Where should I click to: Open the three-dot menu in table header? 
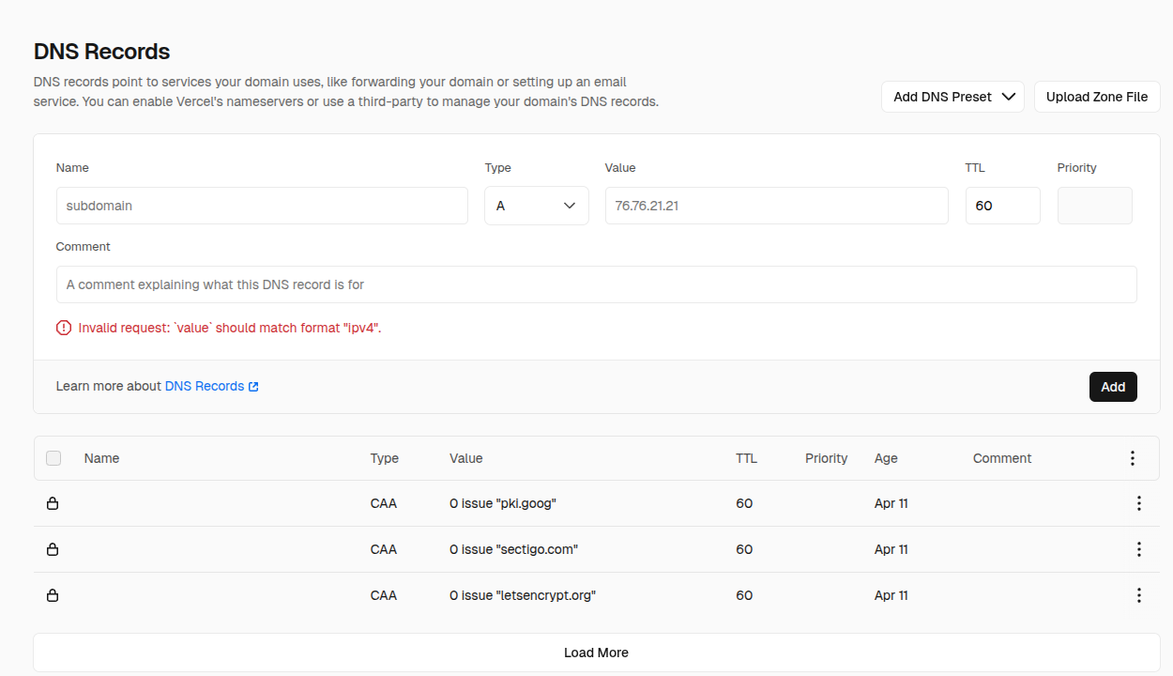(x=1132, y=458)
